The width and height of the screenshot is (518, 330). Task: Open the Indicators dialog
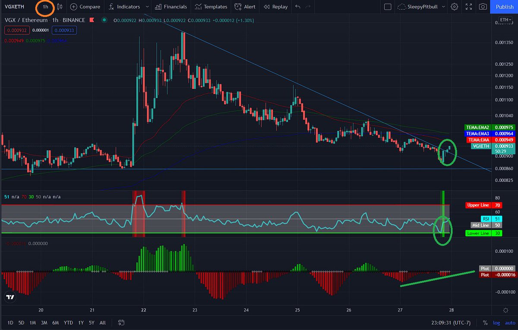(x=124, y=7)
